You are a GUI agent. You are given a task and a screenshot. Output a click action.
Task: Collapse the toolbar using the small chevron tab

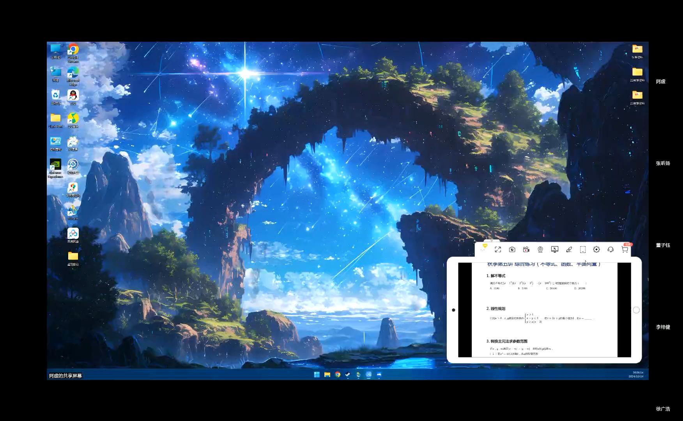[491, 241]
